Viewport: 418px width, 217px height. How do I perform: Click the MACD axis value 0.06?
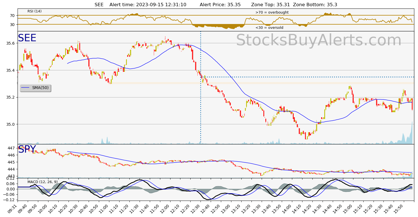10,184
